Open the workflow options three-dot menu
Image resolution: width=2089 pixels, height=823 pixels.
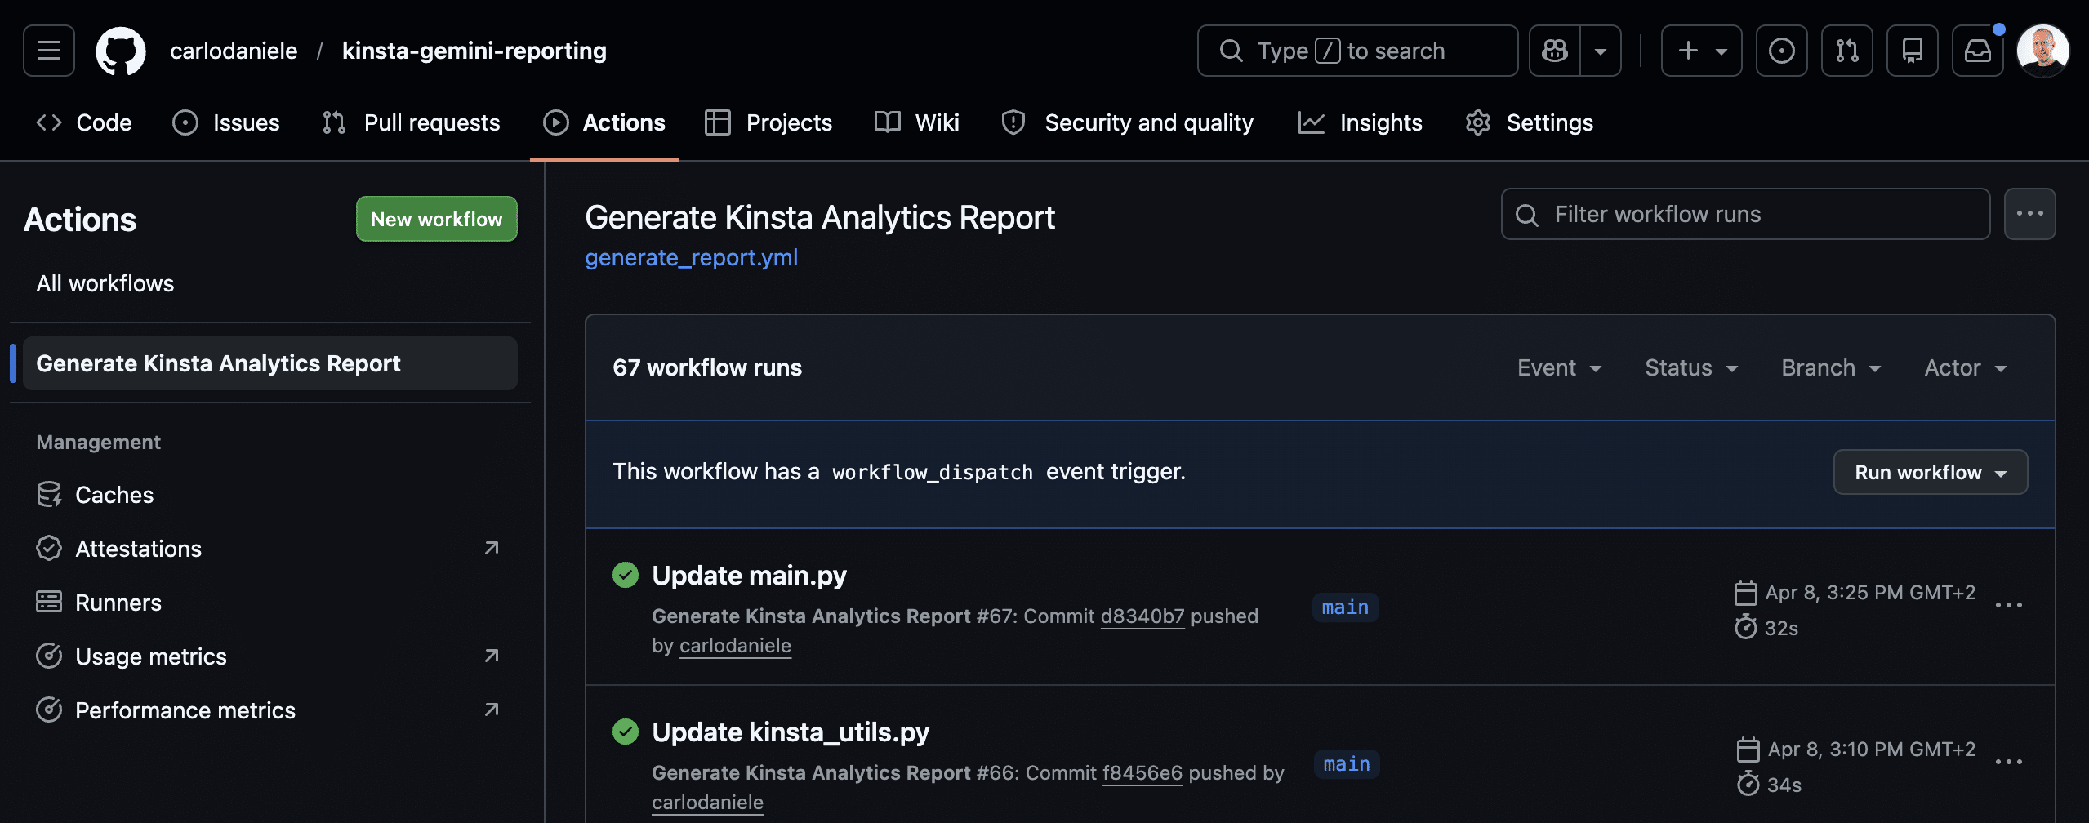[x=2030, y=214]
